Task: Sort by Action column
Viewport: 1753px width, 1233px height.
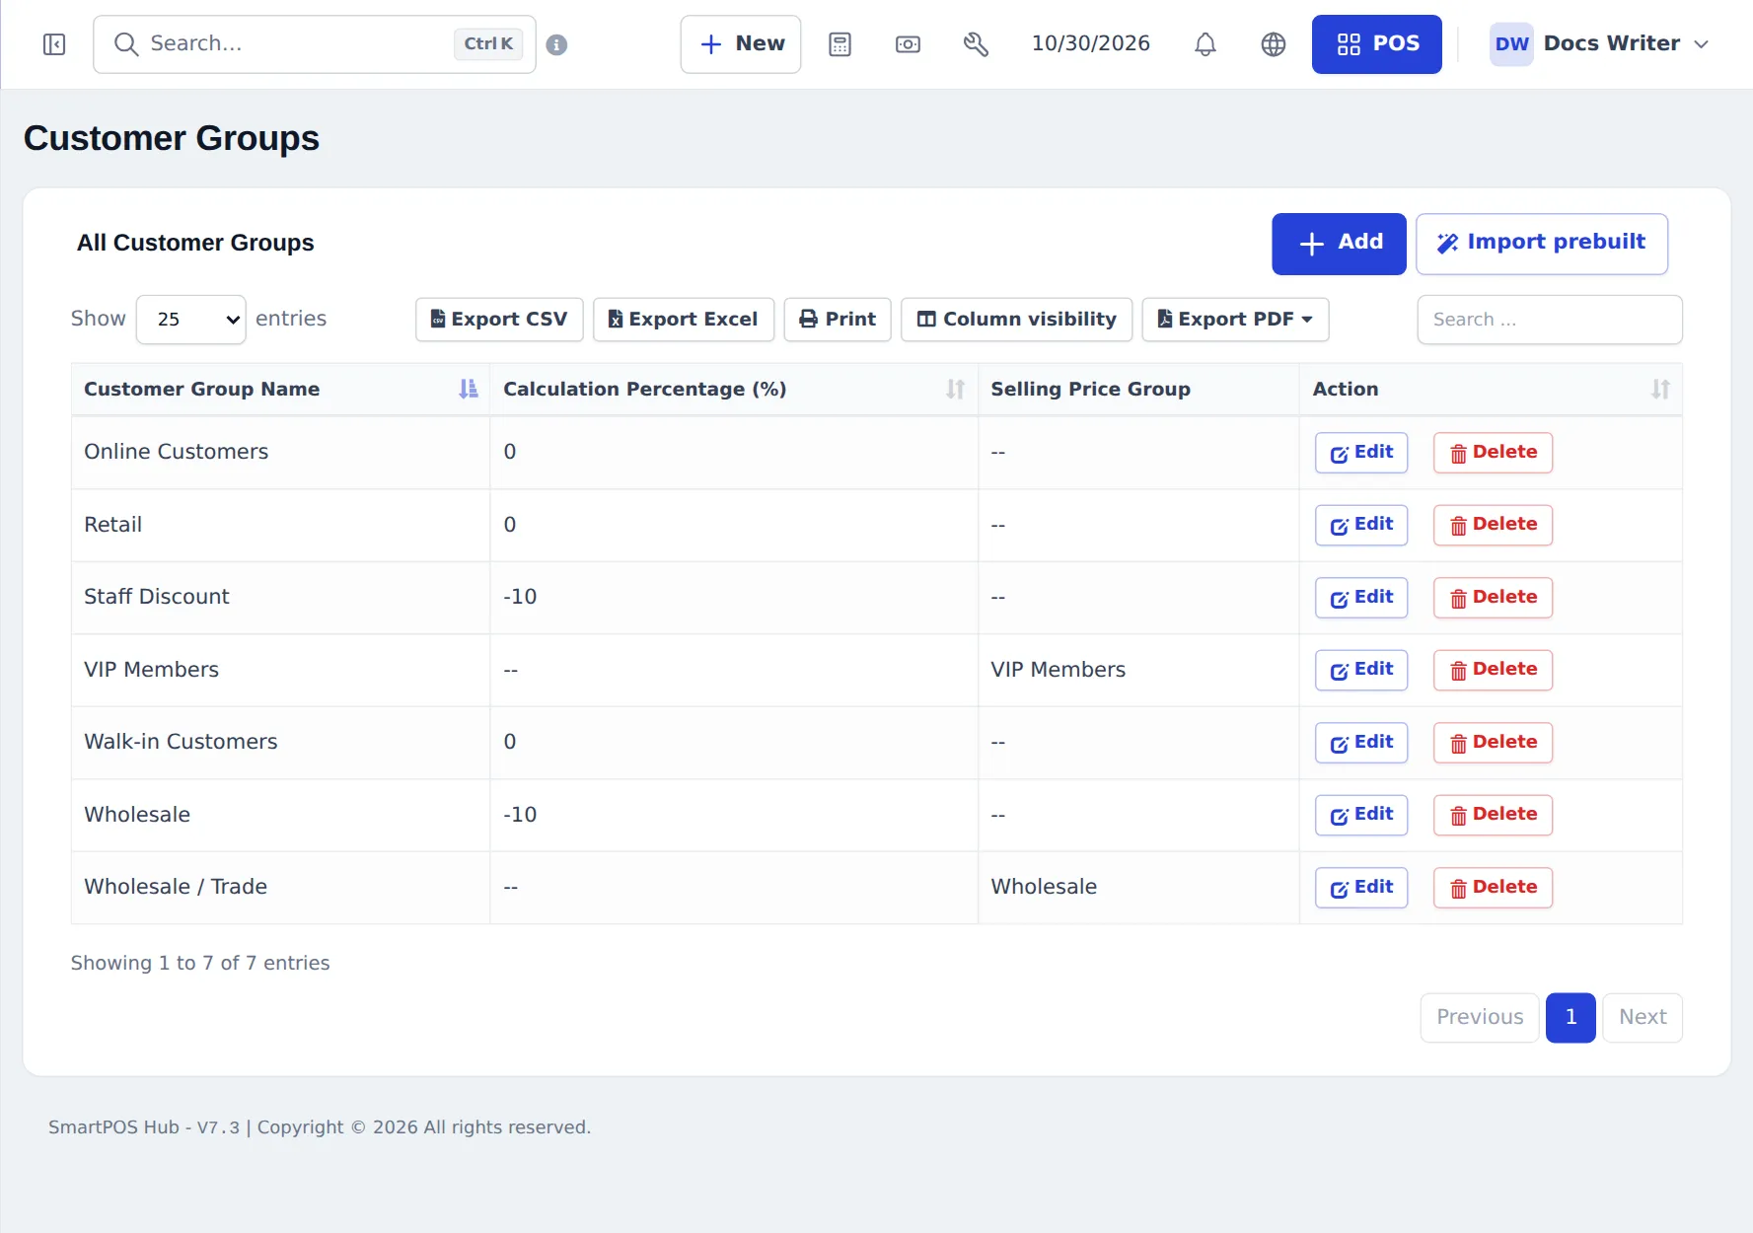Action: point(1491,390)
